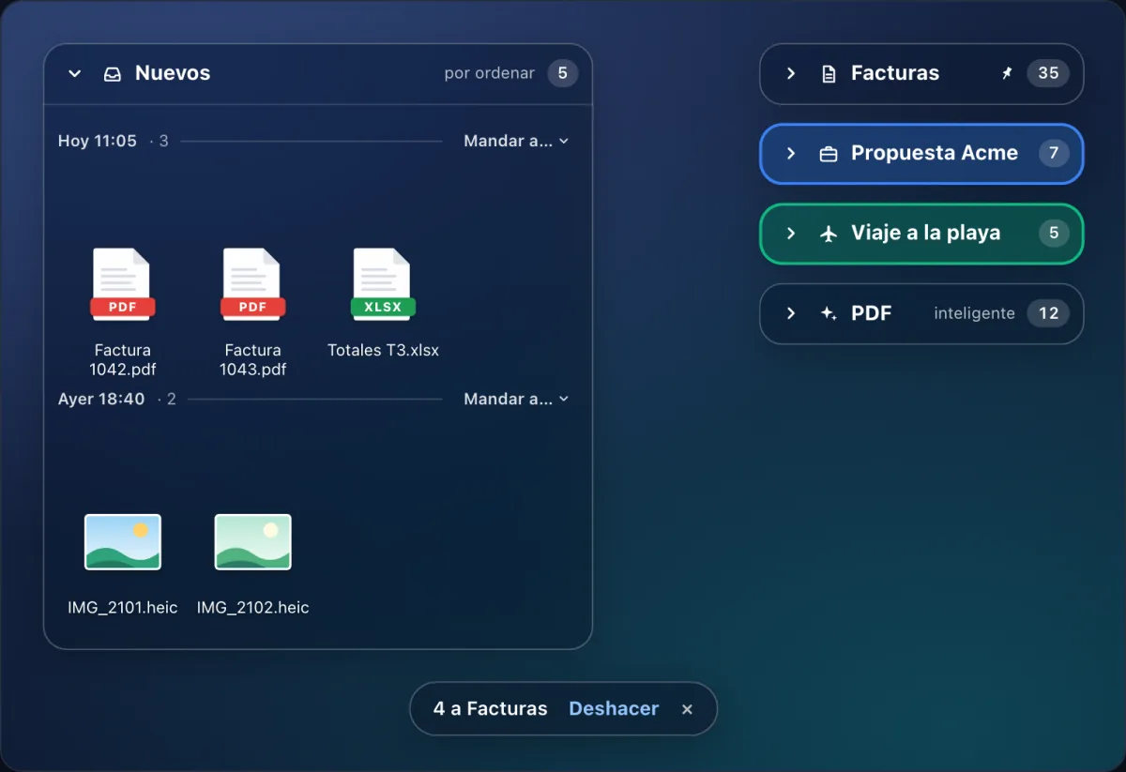Click the pin icon on Facturas

pyautogui.click(x=1007, y=73)
